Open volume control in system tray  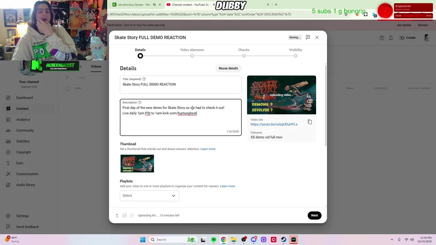click(412, 240)
